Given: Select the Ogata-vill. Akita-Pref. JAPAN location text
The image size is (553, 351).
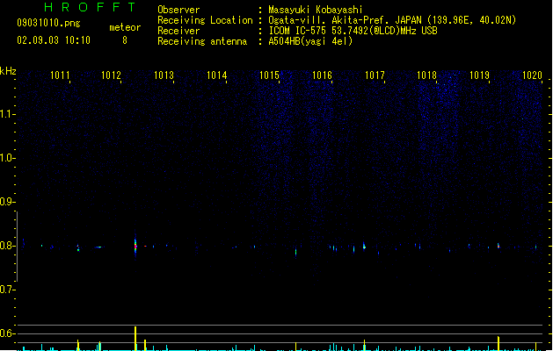Looking at the screenshot, I should coord(392,20).
